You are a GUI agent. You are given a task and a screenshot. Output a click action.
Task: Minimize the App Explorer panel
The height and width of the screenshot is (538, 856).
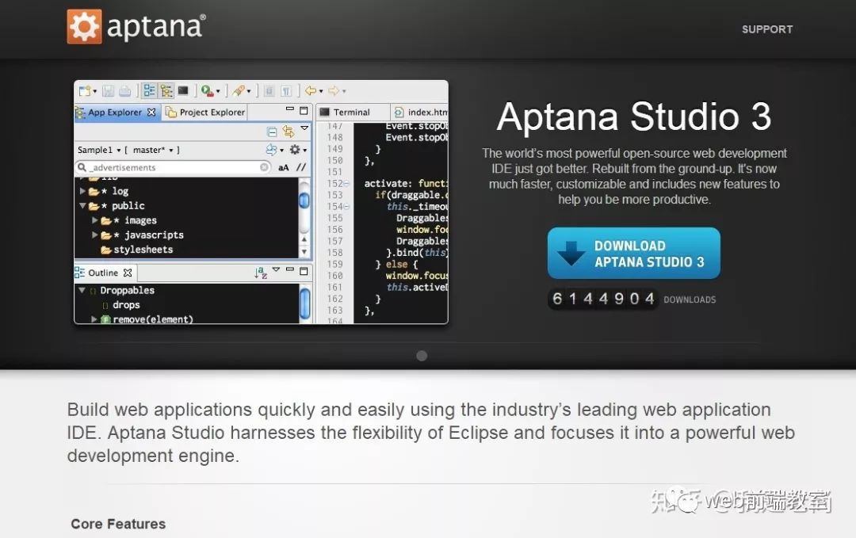290,109
